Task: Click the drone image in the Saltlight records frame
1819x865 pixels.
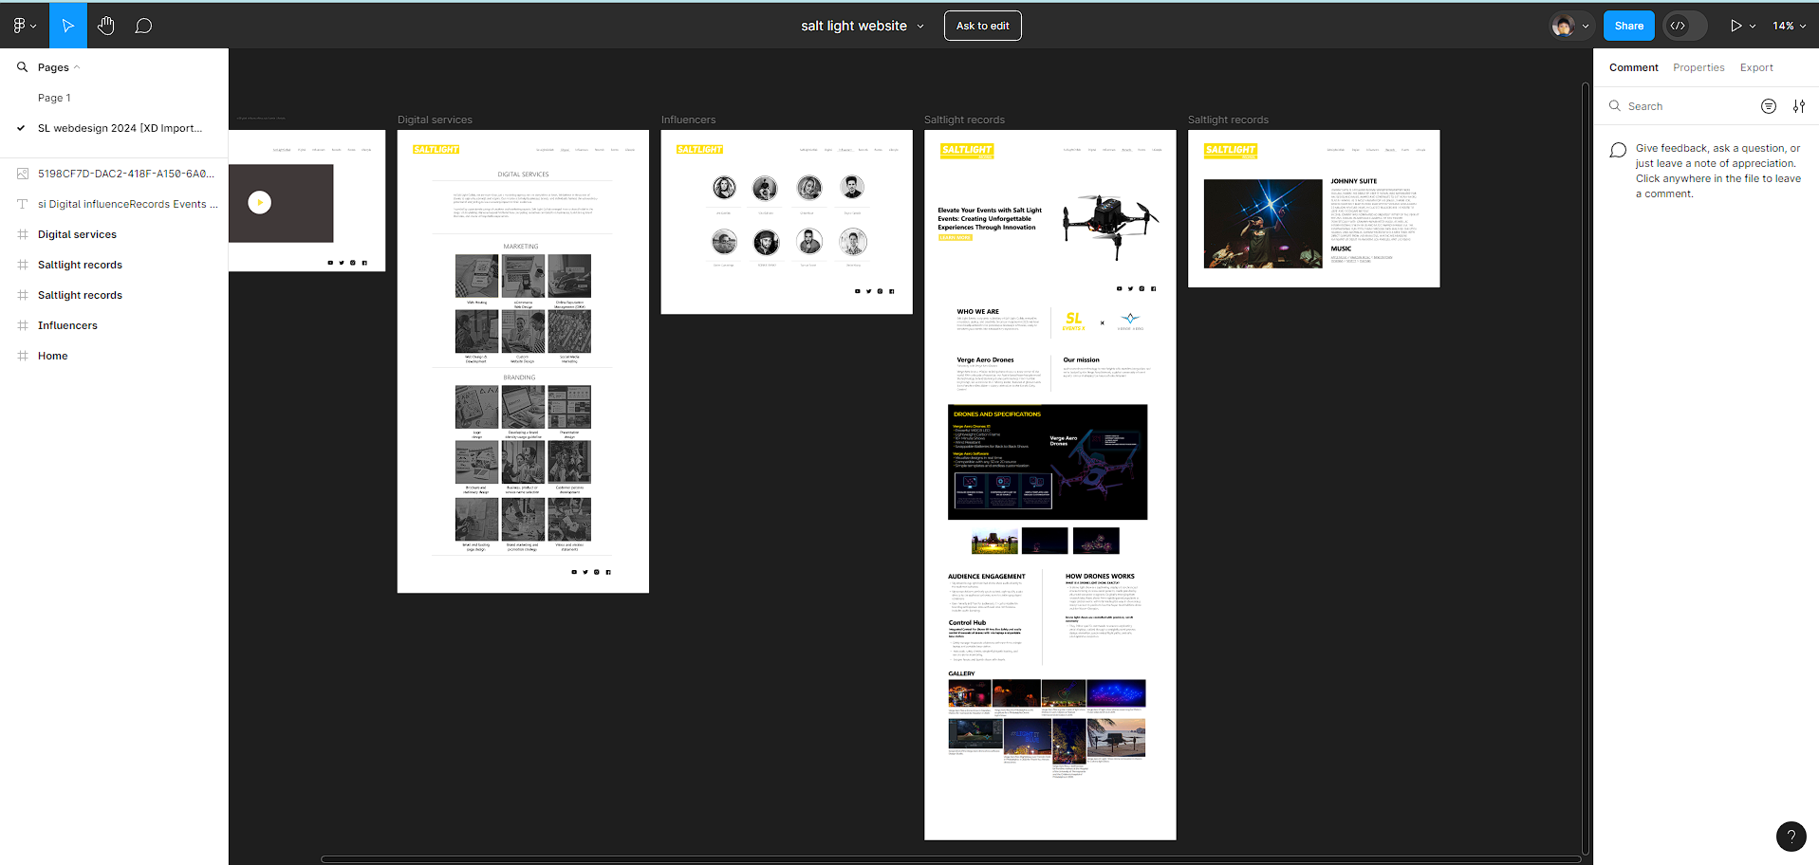Action: click(x=1110, y=226)
